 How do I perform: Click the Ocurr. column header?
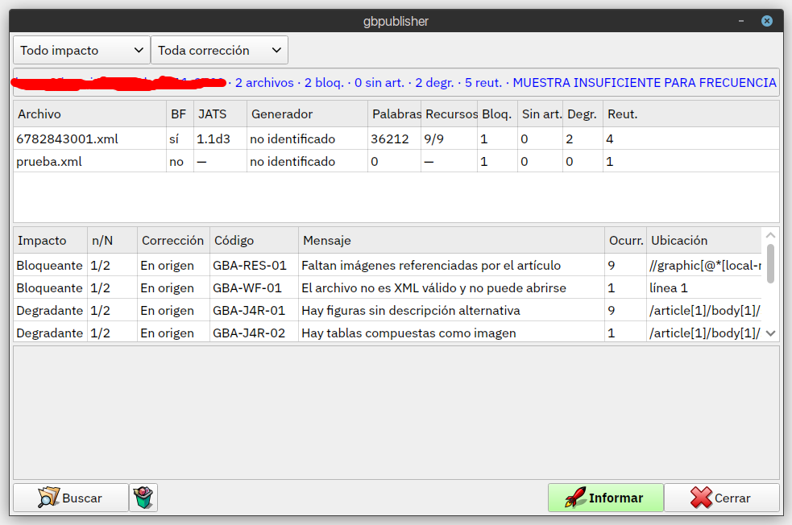coord(626,240)
